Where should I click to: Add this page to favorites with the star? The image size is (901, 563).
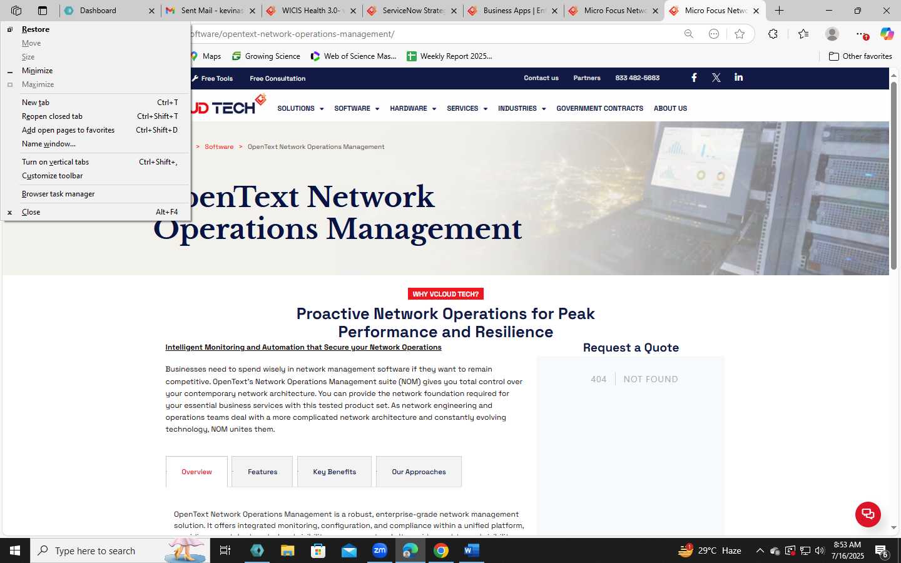740,34
